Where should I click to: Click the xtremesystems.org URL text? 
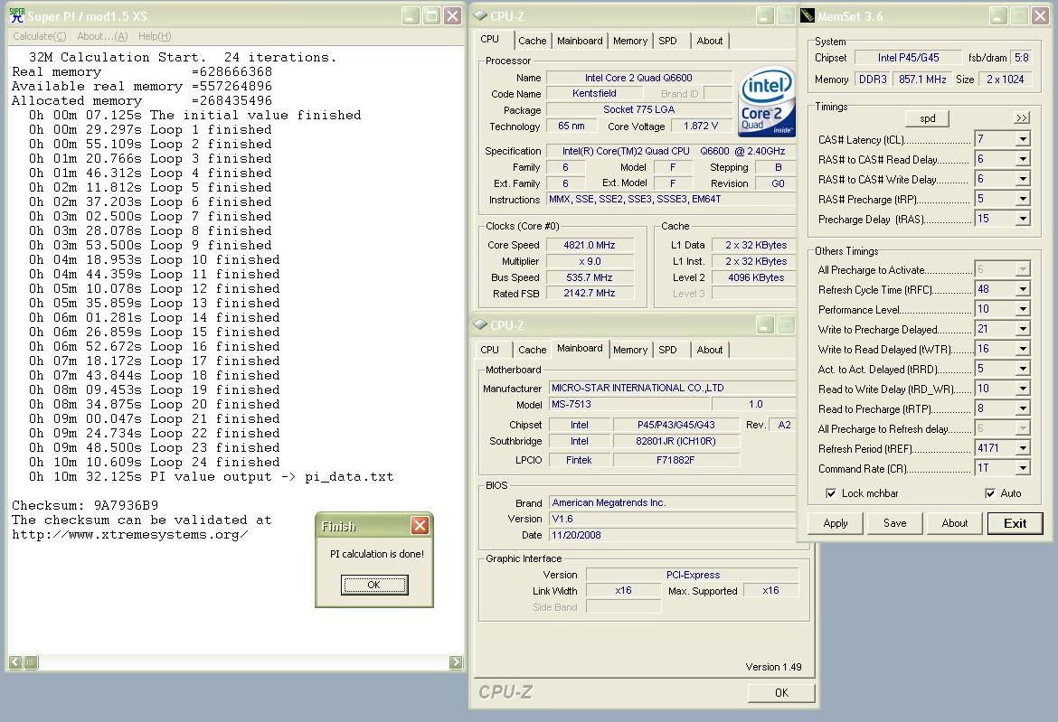(x=129, y=535)
